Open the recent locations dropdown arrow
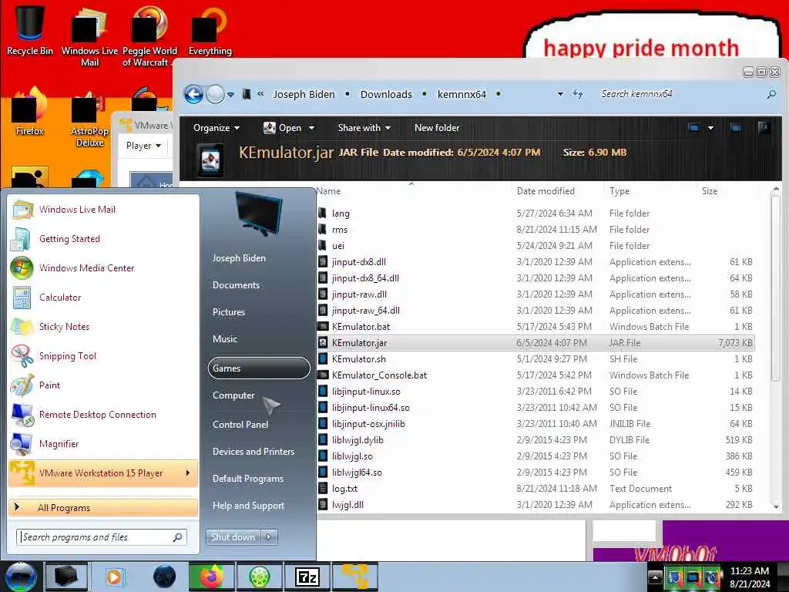Image resolution: width=789 pixels, height=592 pixels. (x=231, y=95)
